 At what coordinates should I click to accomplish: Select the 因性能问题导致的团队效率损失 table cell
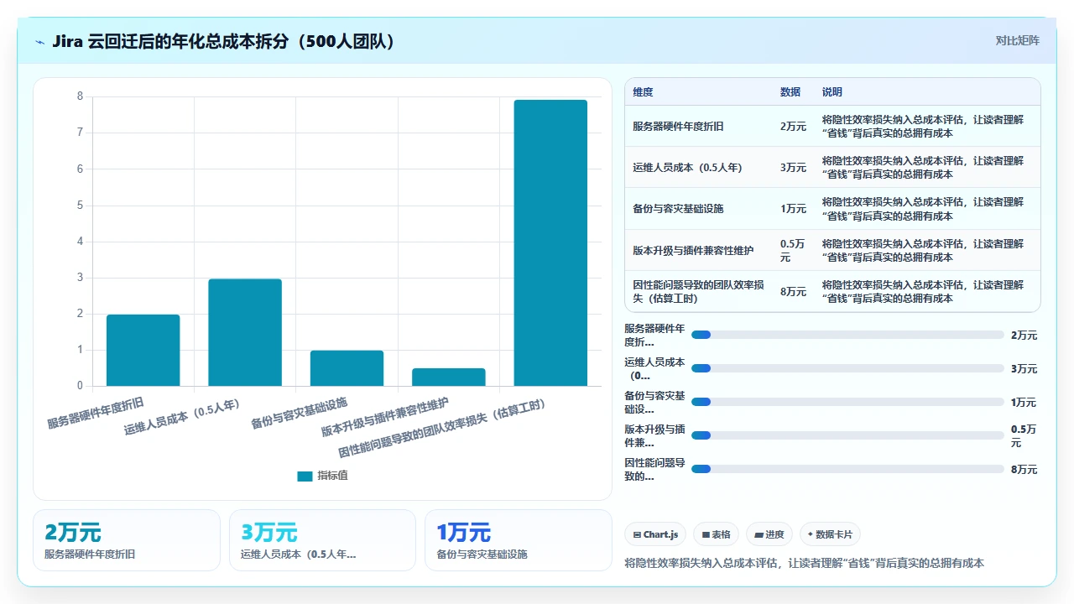coord(698,292)
